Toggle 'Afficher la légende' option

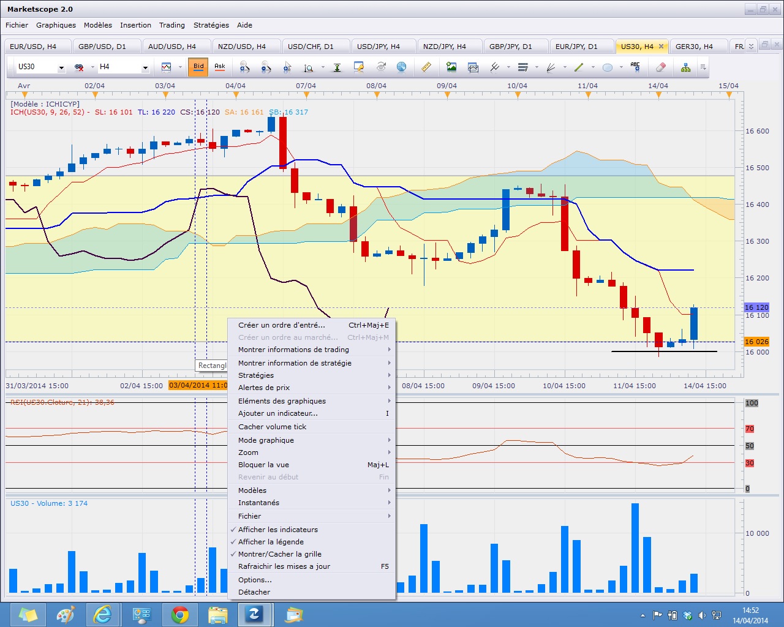[x=271, y=542]
